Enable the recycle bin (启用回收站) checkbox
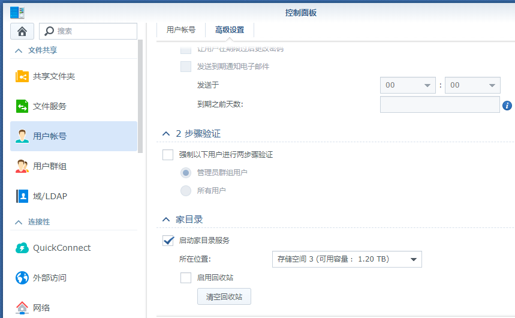515x318 pixels. [186, 278]
